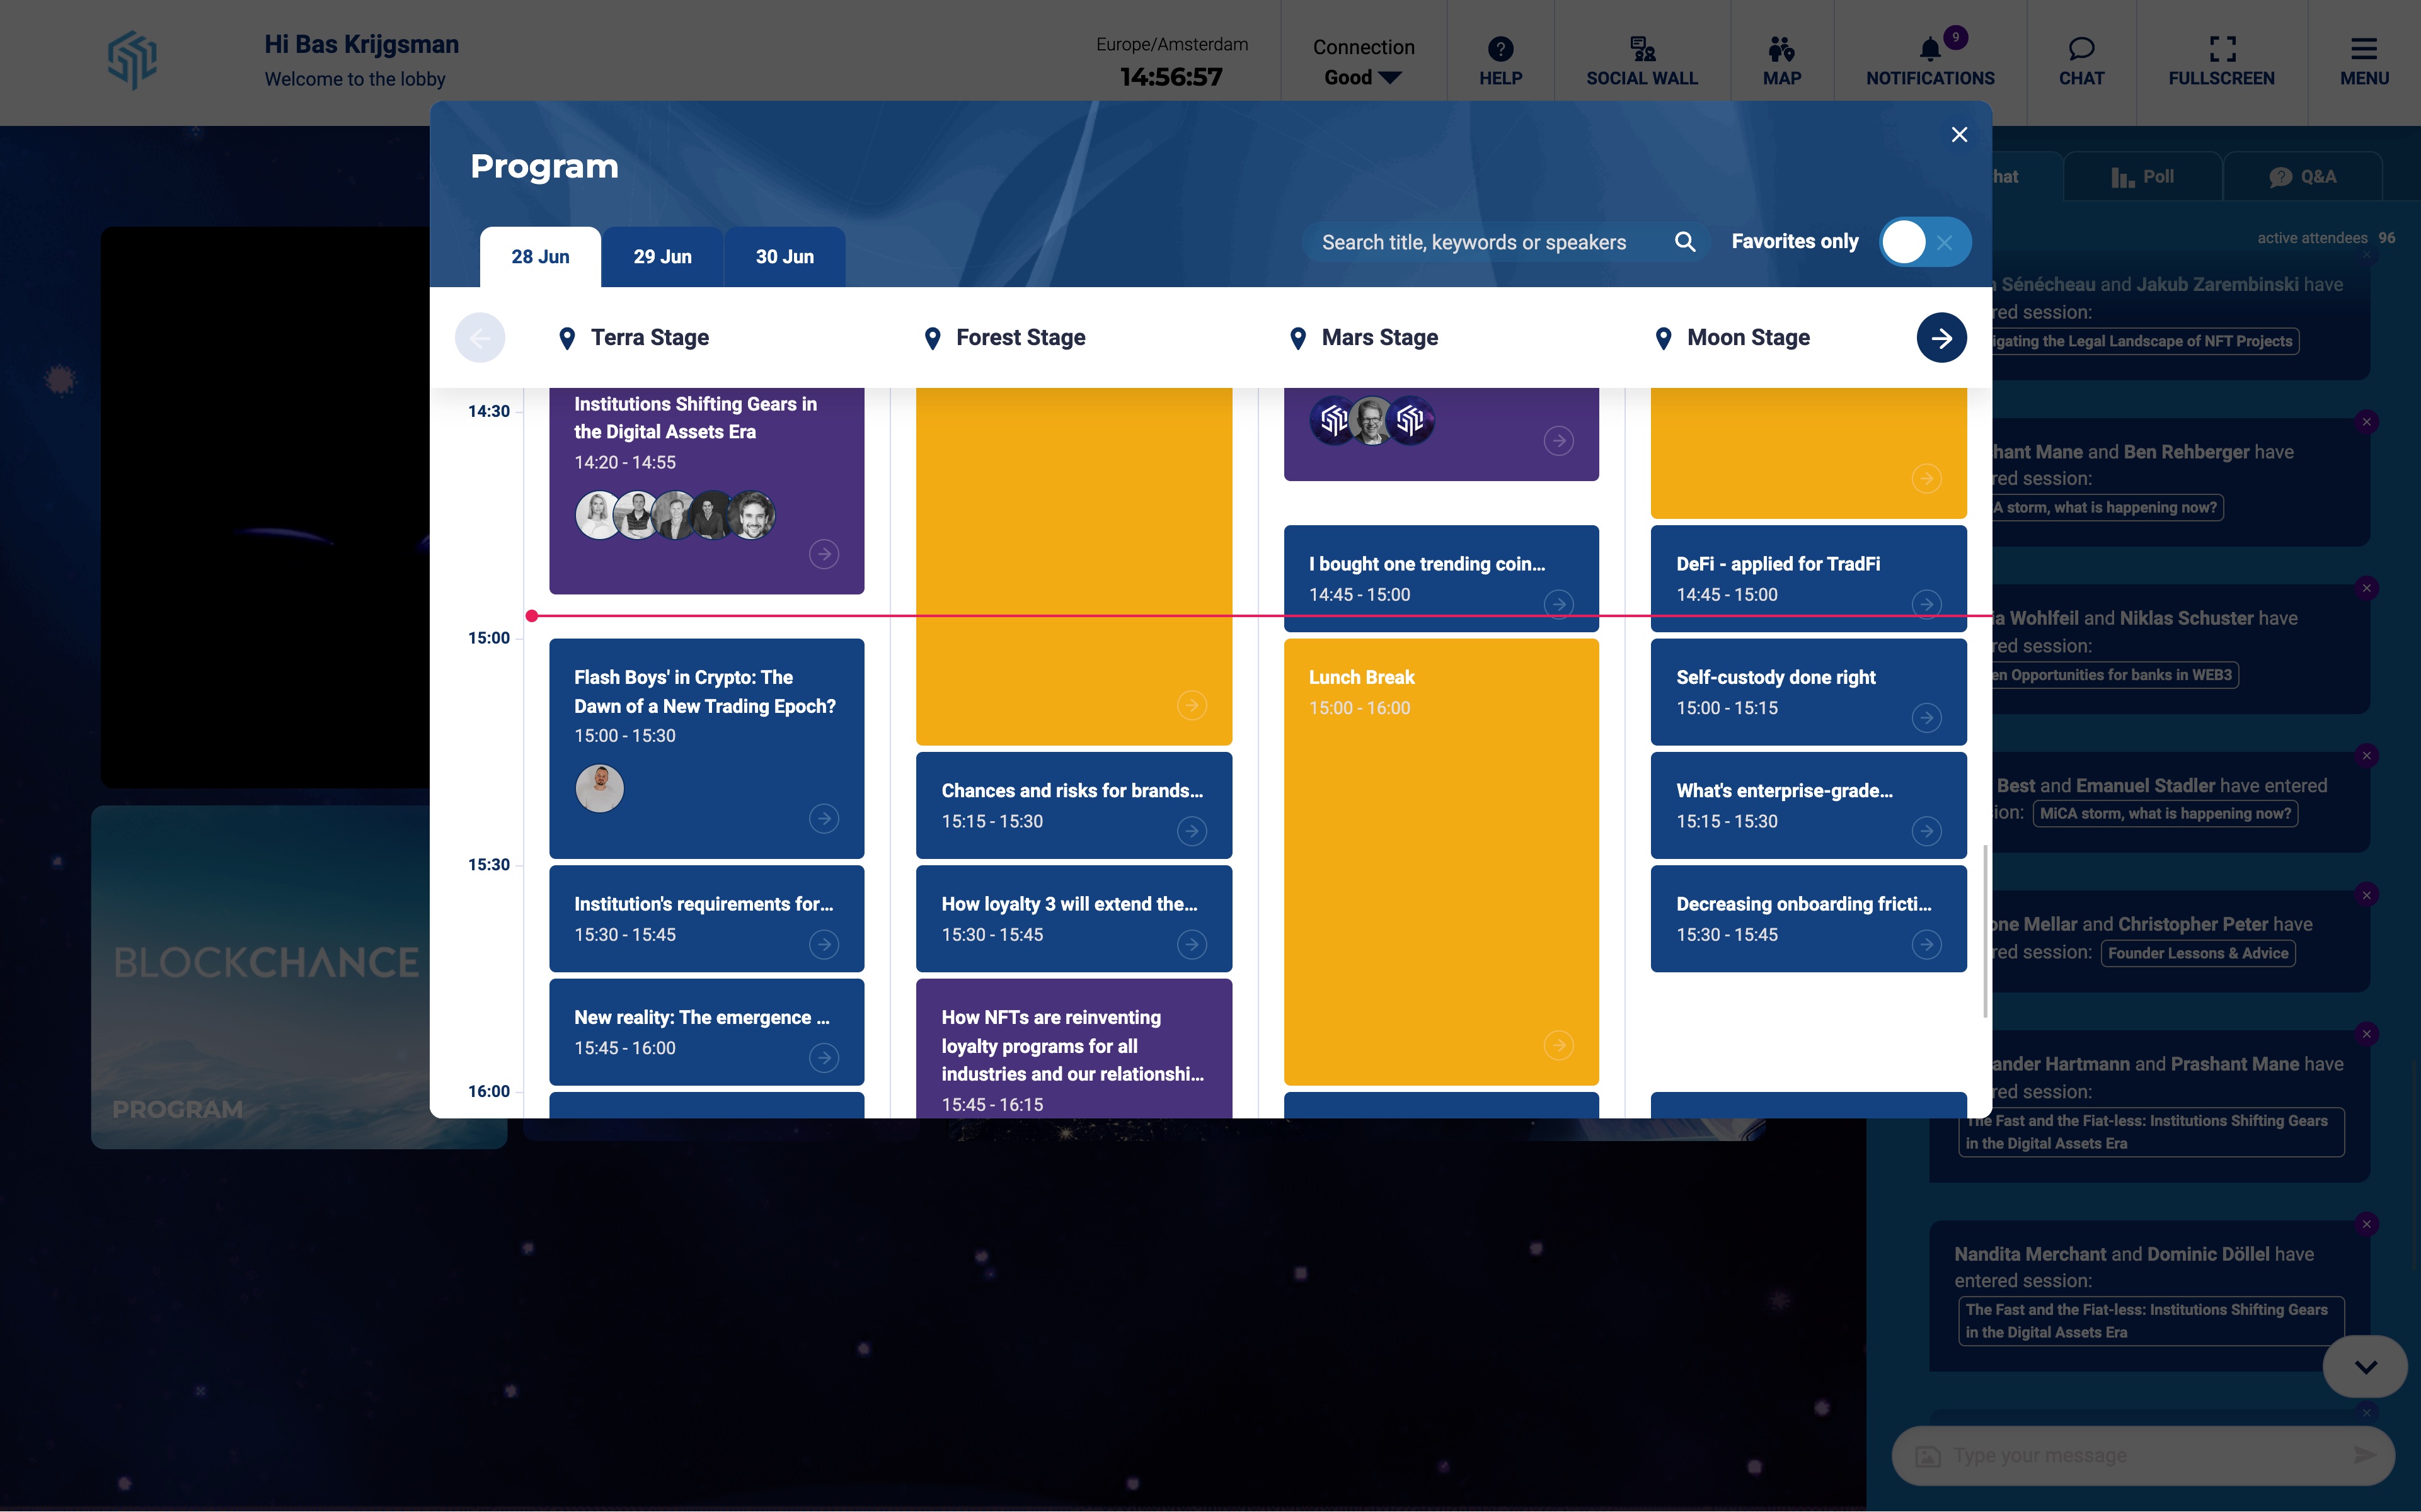Viewport: 2421px width, 1512px height.
Task: Click the program vertical scrollbar
Action: [1985, 931]
